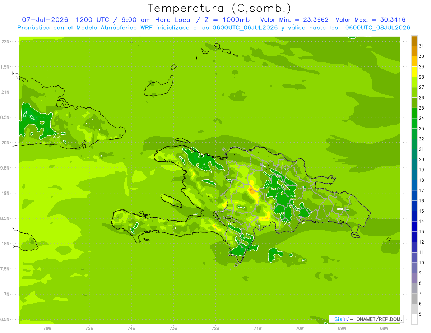Click the 'Temperatura (C,somb.)' title
The width and height of the screenshot is (431, 333).
click(x=219, y=8)
